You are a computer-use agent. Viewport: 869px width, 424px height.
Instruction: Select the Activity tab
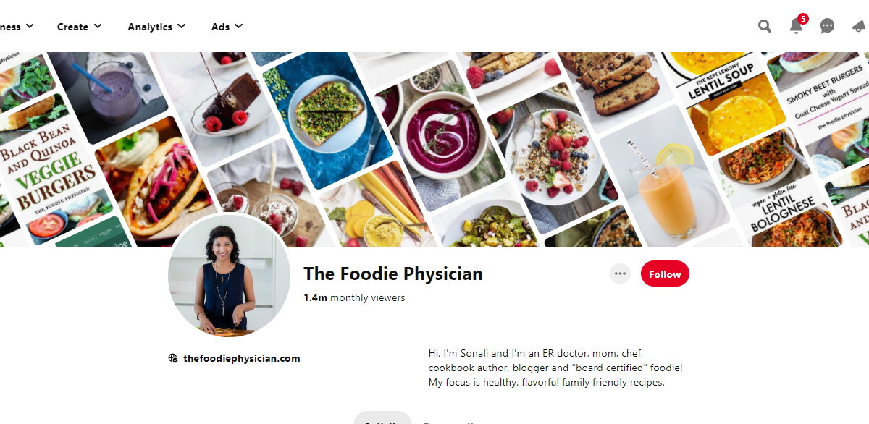[382, 418]
